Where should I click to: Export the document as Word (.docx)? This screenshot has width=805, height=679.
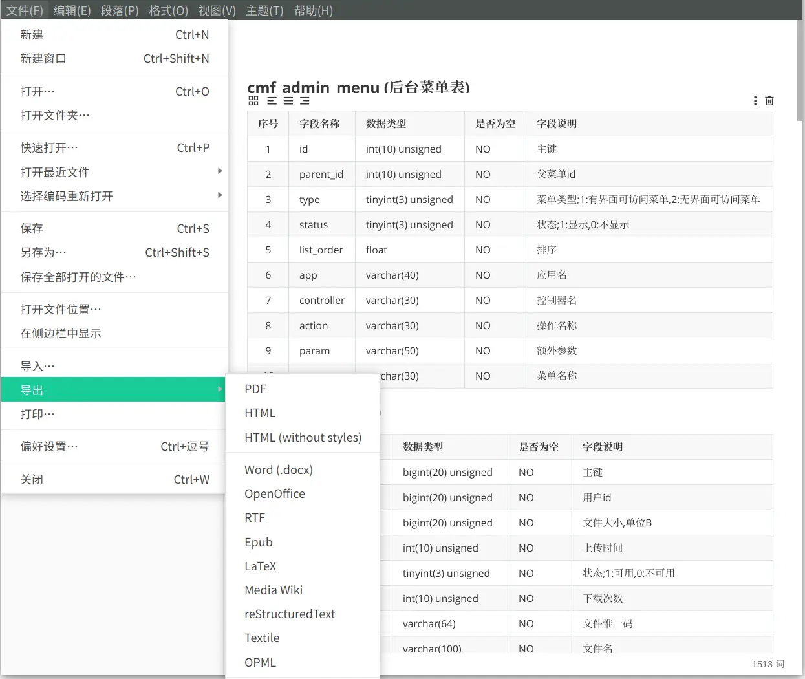[277, 469]
